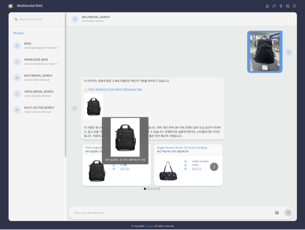This screenshot has width=305, height=230.
Task: Click the A assistant avatar beside response
Action: [74, 108]
